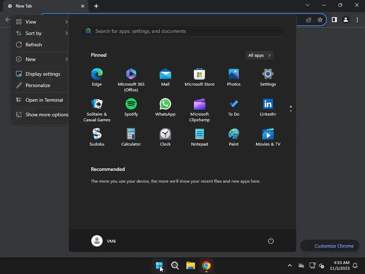Open Microsoft Store from Start menu
This screenshot has width=365, height=274.
tap(200, 77)
